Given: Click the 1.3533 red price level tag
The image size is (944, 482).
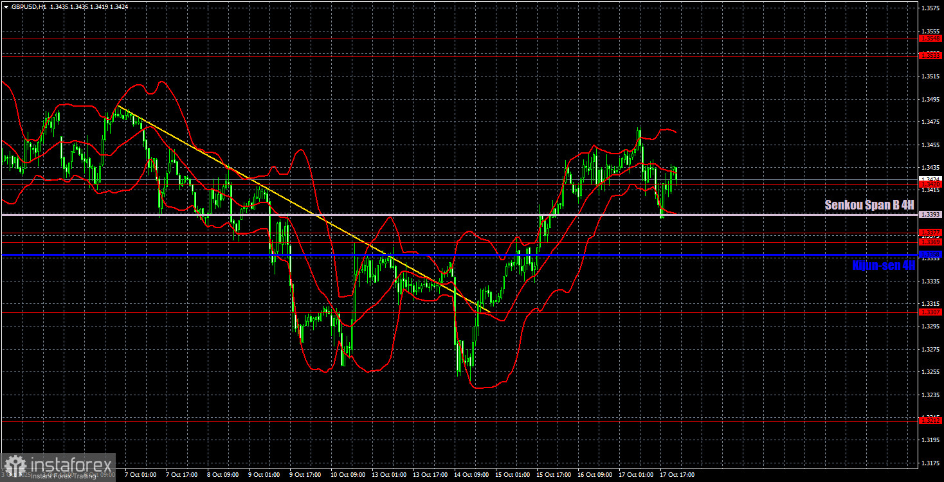Looking at the screenshot, I should coord(930,55).
